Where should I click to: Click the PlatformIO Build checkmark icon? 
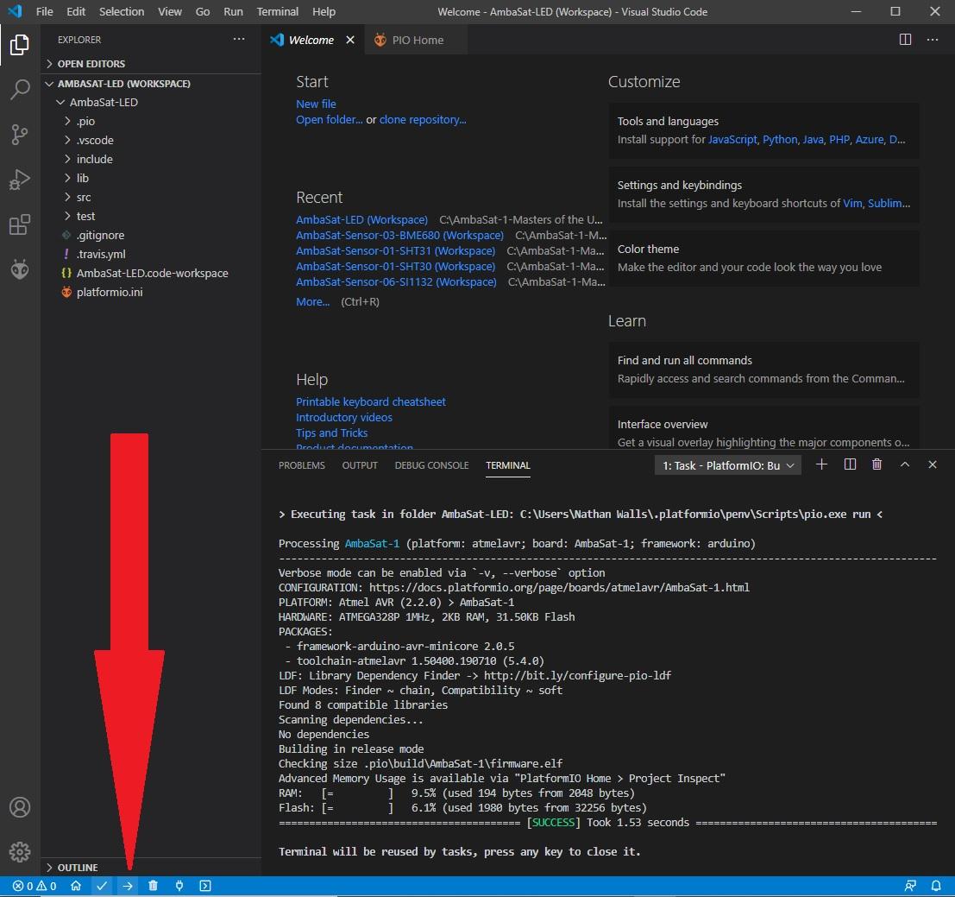tap(102, 886)
